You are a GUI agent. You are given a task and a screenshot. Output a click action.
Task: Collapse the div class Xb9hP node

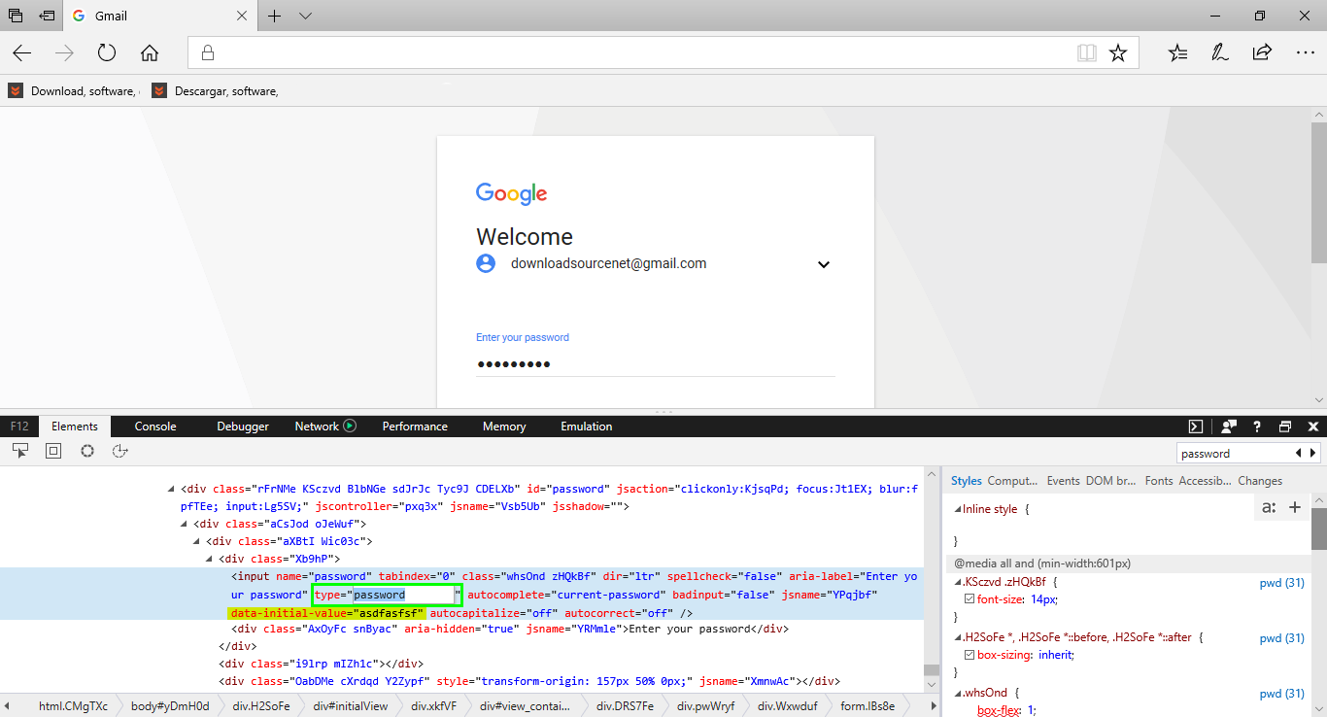coord(209,559)
